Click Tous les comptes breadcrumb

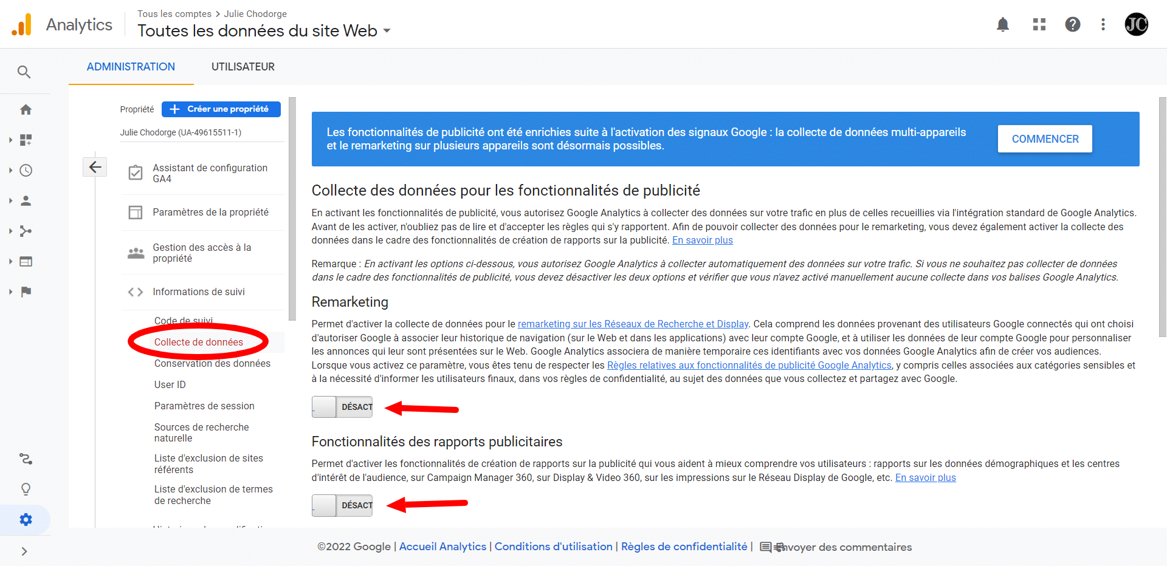[174, 14]
